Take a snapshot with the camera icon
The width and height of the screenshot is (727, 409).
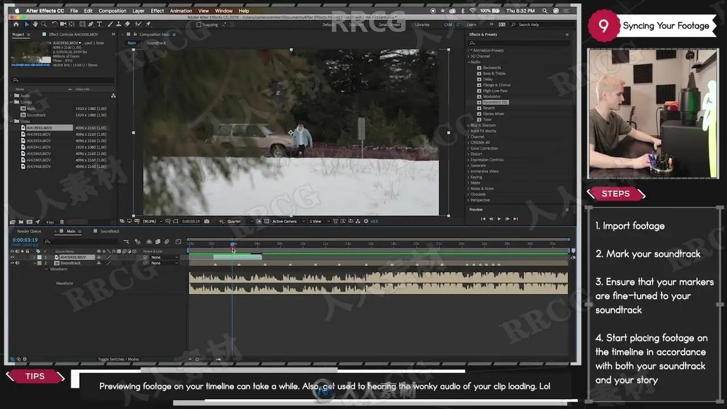[206, 221]
